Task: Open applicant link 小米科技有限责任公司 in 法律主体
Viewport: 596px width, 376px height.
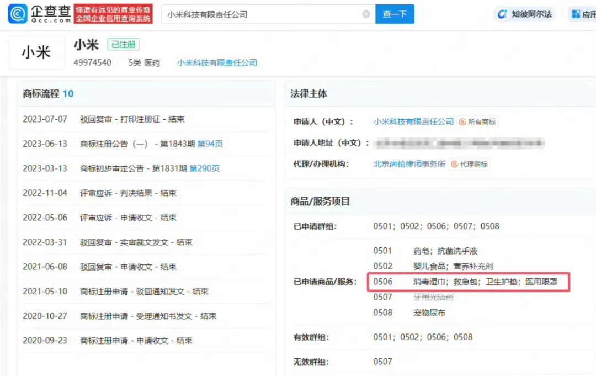Action: pyautogui.click(x=413, y=121)
